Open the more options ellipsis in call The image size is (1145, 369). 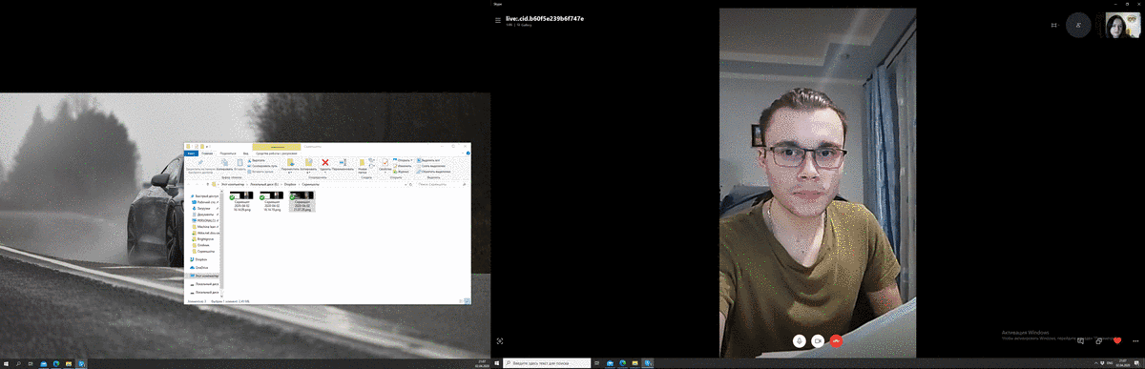(1135, 340)
